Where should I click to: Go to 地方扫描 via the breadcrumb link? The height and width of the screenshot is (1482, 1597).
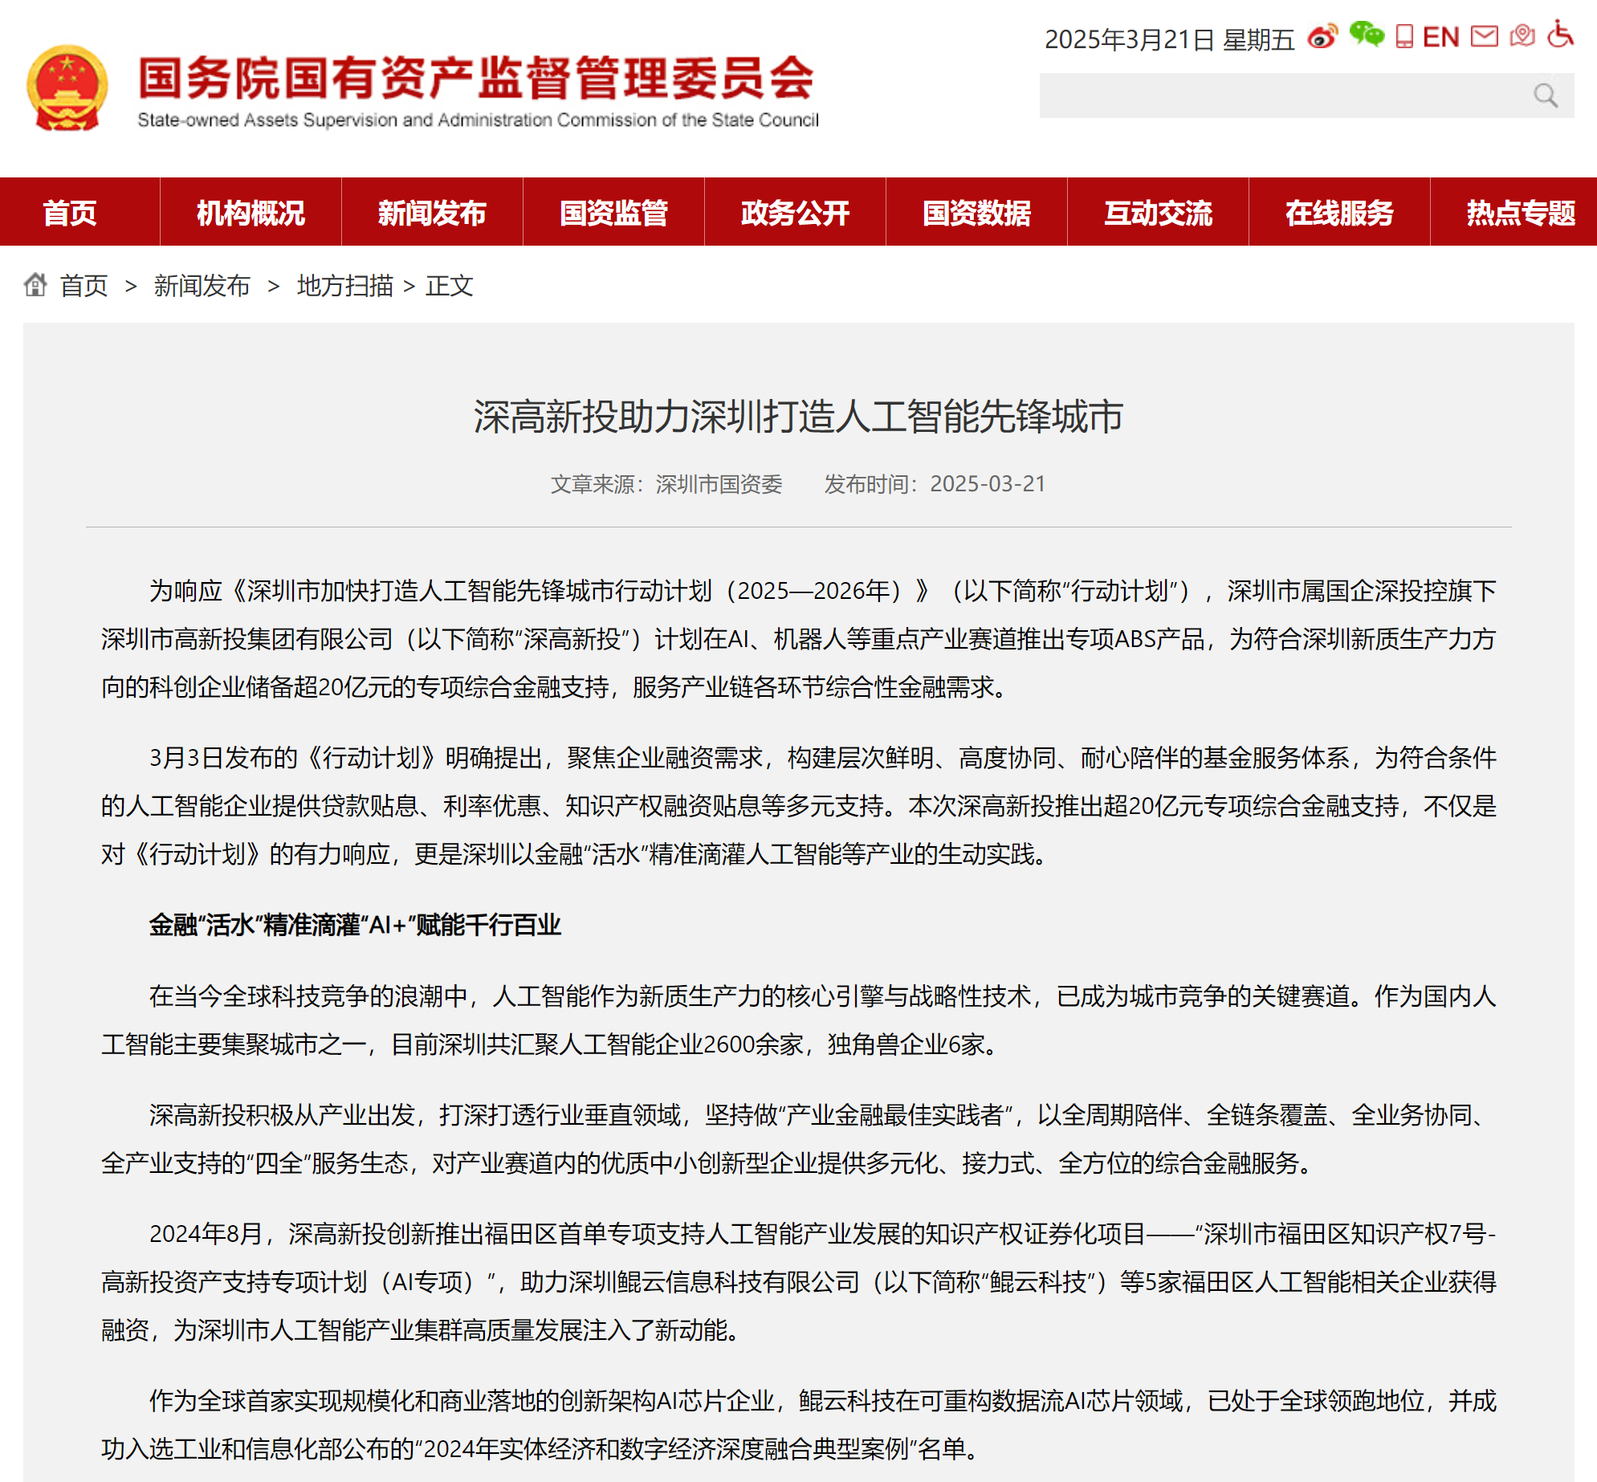345,286
